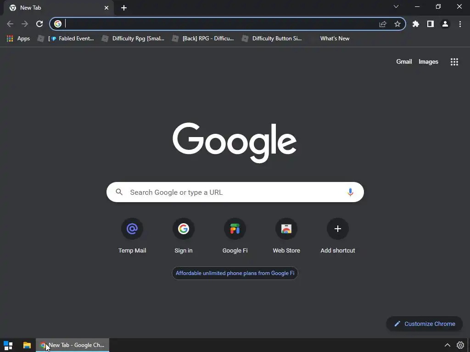Screen dimensions: 470x352
Task: Open a new tab with the plus button
Action: pos(124,8)
